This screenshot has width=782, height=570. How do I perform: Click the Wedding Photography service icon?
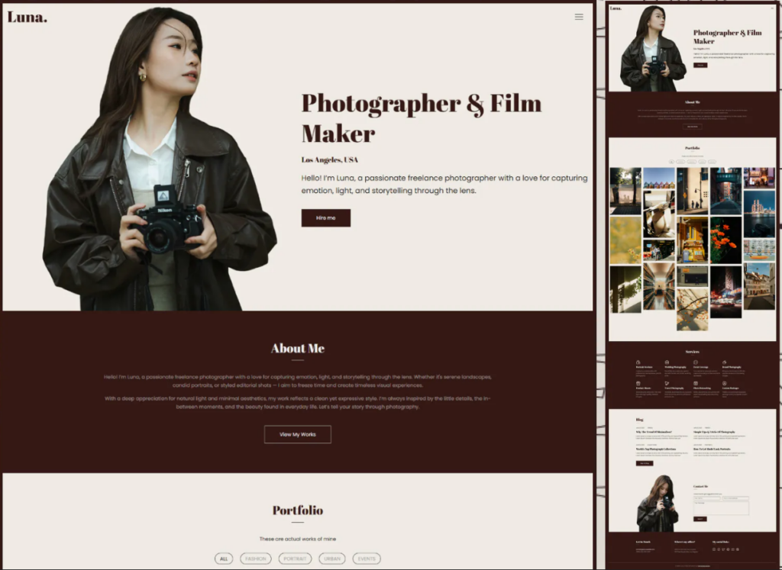pyautogui.click(x=667, y=362)
